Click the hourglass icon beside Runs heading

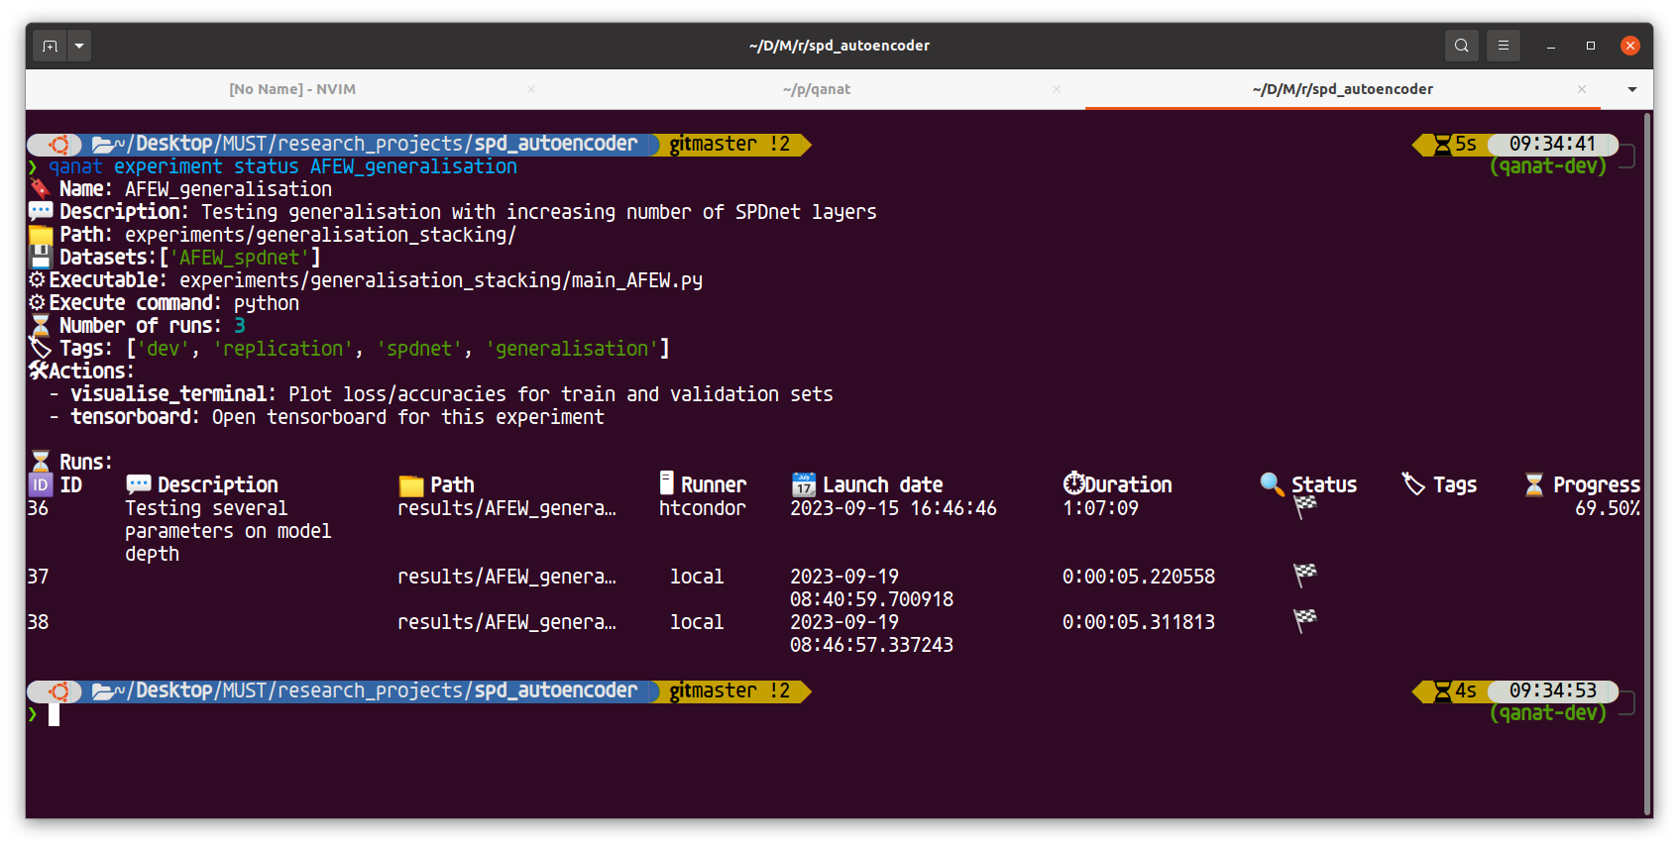40,462
